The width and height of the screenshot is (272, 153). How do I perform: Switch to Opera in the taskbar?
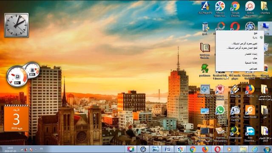tap(217, 149)
